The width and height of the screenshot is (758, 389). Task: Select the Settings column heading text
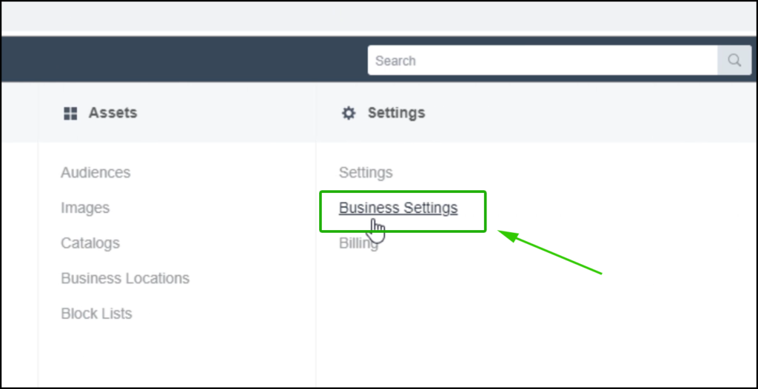[x=397, y=113]
